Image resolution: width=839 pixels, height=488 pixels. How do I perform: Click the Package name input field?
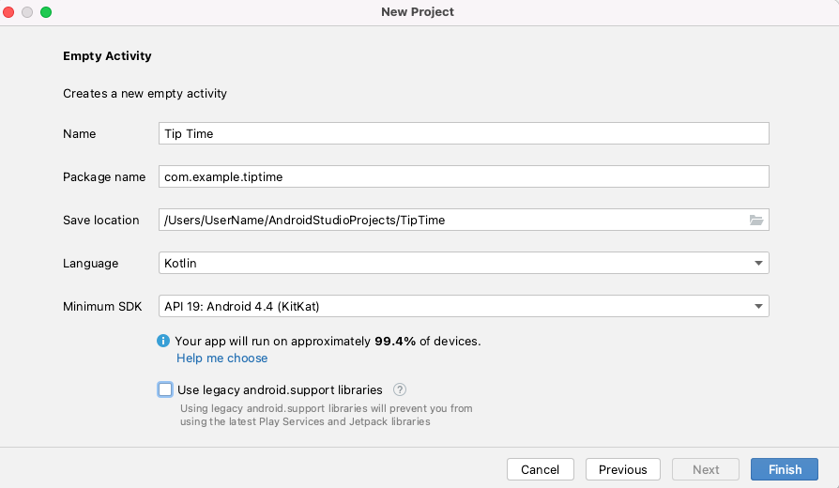[x=464, y=176]
